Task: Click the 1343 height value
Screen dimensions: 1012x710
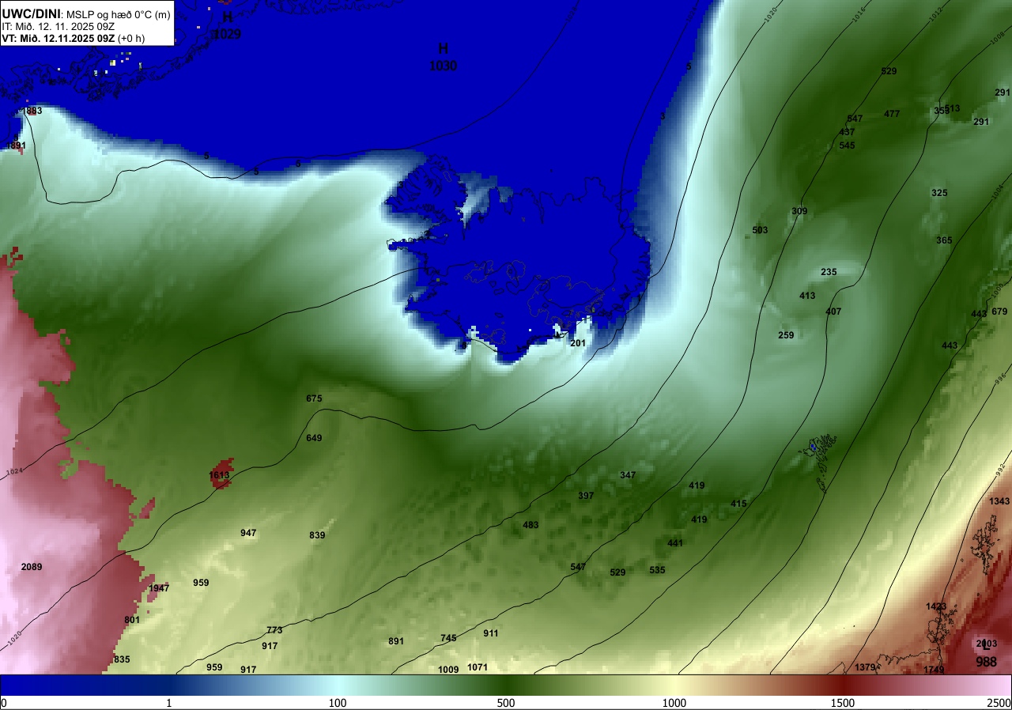Action: pyautogui.click(x=999, y=501)
